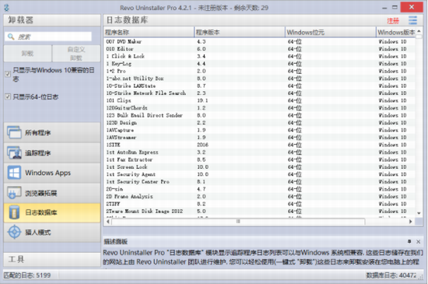
Task: Switch to the Windows Apps section
Action: (x=52, y=173)
